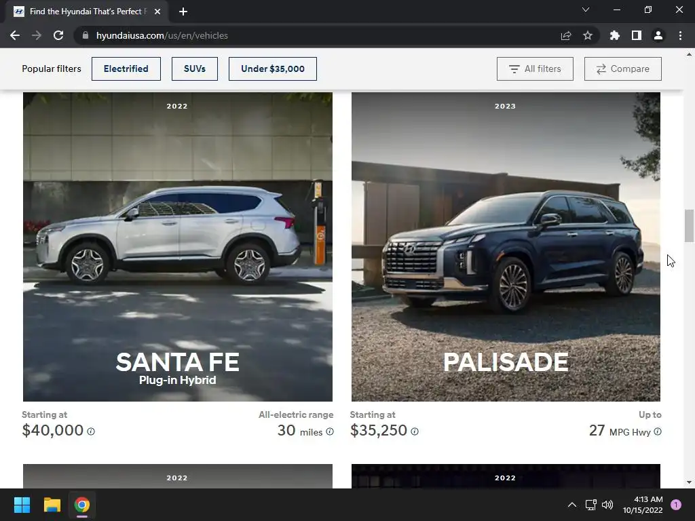Open a new browser tab
The height and width of the screenshot is (521, 695).
click(183, 12)
